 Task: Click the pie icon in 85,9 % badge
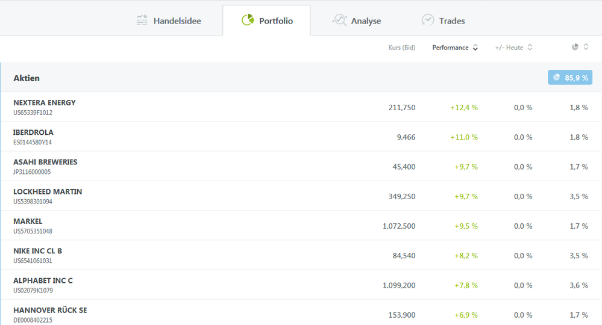(556, 78)
